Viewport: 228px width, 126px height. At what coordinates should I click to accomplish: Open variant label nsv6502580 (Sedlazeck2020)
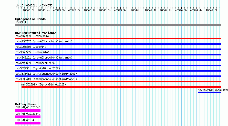(35, 63)
